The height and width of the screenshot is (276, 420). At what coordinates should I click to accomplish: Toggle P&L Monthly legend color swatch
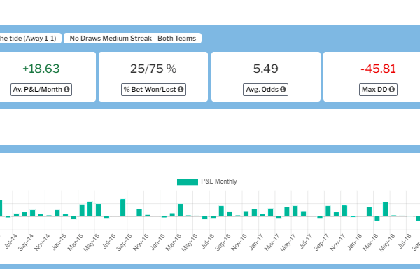tap(188, 181)
